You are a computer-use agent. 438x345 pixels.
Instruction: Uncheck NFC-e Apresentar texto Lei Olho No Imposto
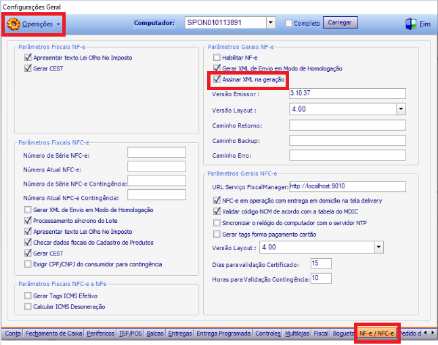[28, 232]
